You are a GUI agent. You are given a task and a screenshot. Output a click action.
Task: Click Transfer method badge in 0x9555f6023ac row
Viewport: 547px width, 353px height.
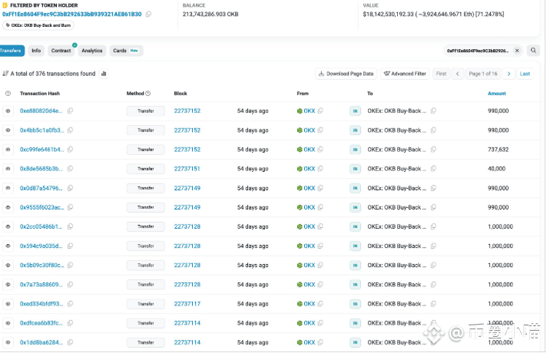146,207
